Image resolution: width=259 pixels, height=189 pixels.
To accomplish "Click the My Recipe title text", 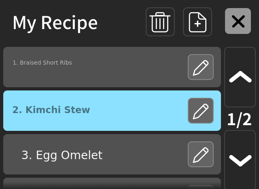I will tap(55, 23).
